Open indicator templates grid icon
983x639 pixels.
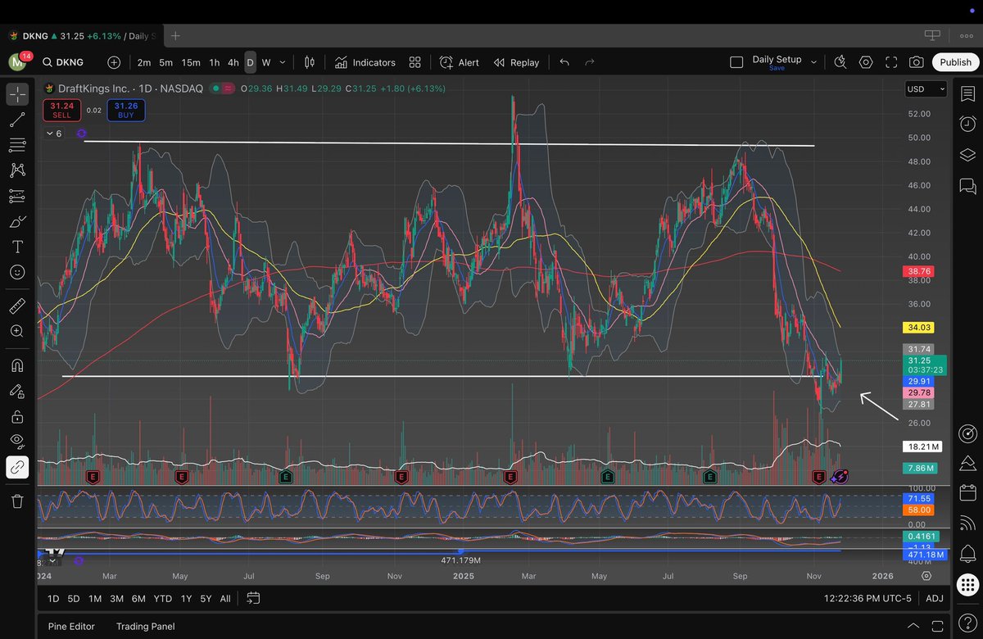click(x=415, y=62)
